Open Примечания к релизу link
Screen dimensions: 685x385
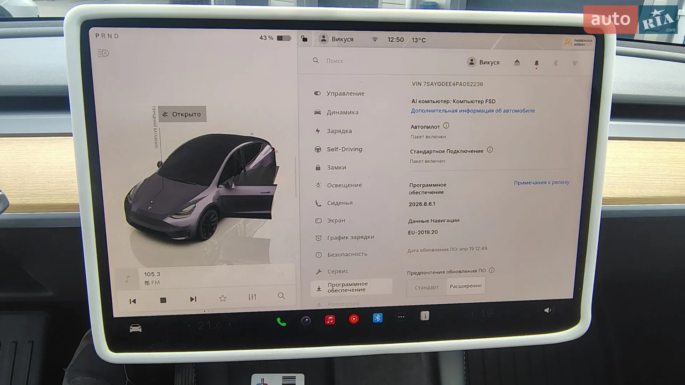pyautogui.click(x=542, y=183)
